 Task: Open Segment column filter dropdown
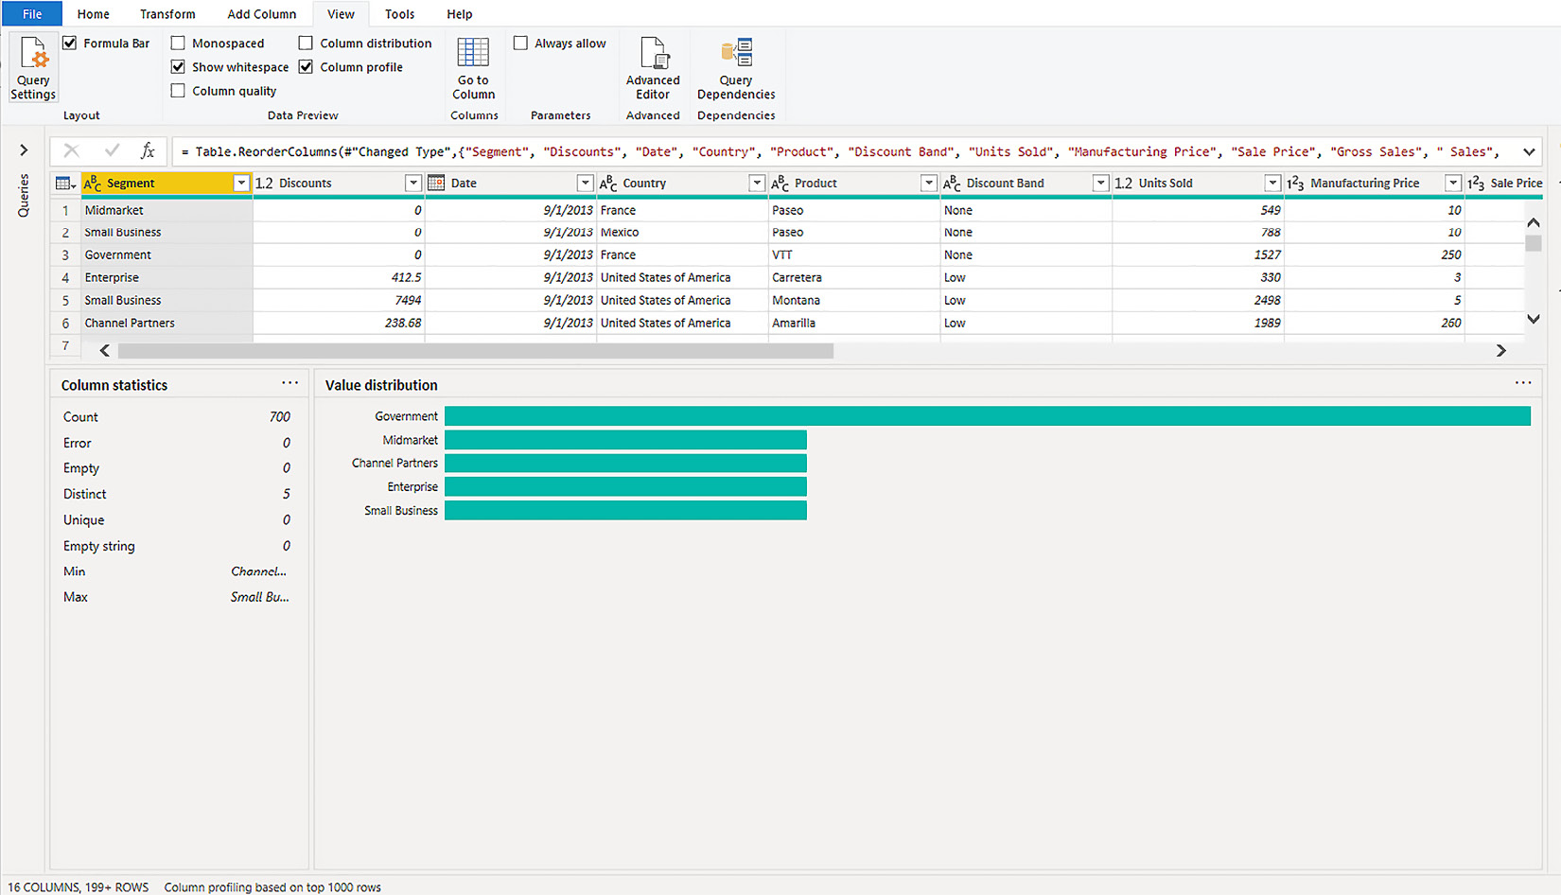pyautogui.click(x=241, y=184)
